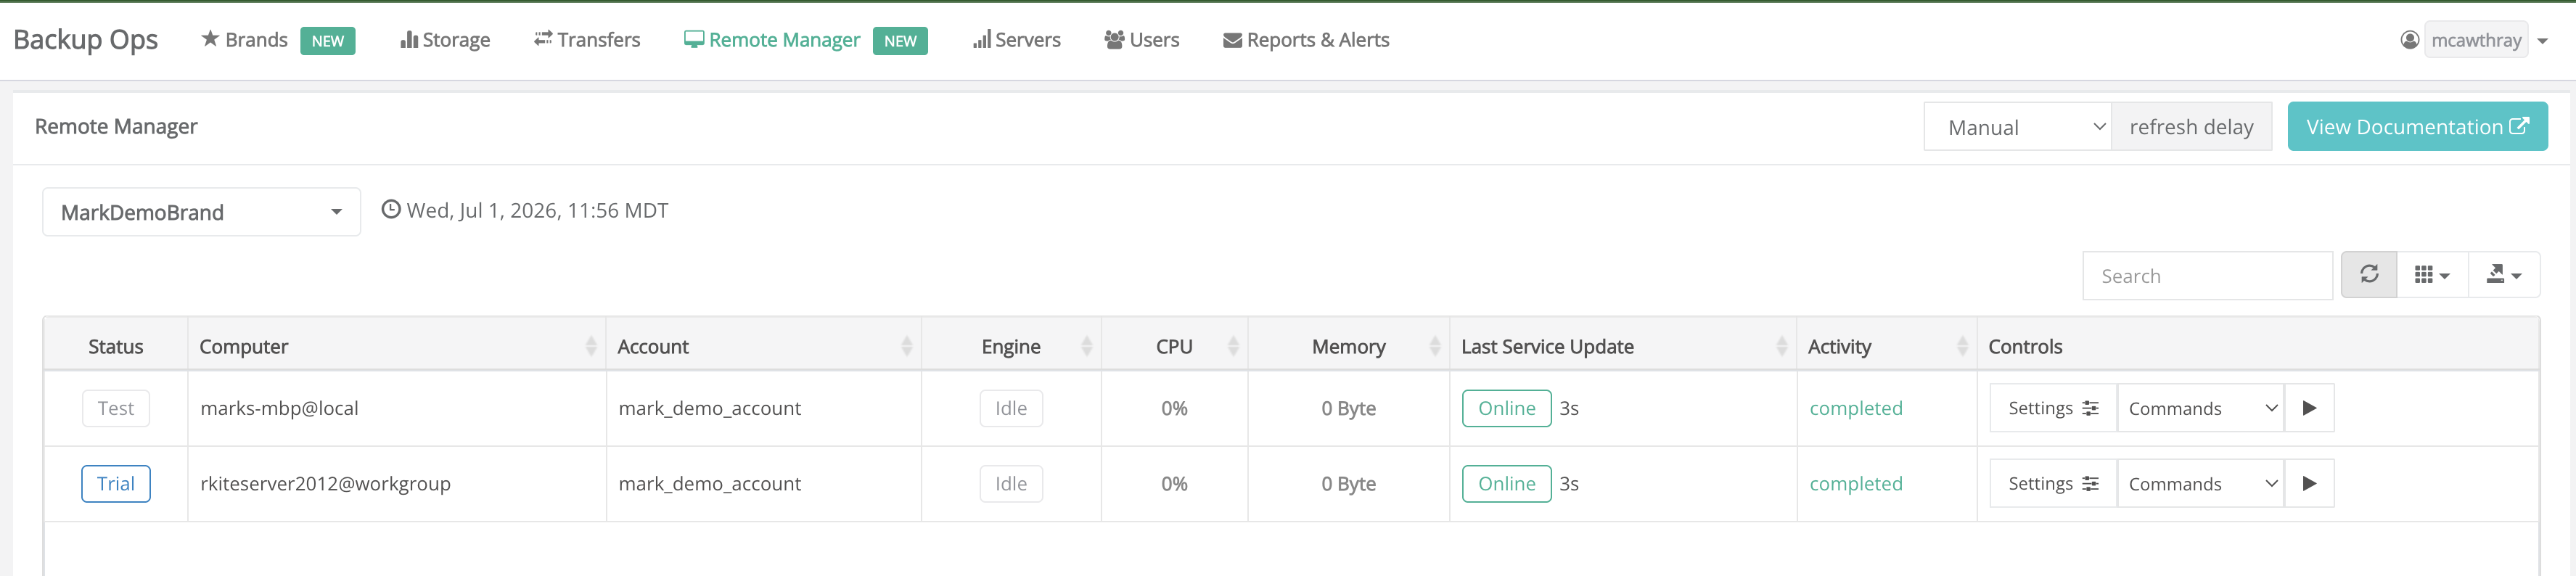Sort table by CPU column

click(1174, 346)
